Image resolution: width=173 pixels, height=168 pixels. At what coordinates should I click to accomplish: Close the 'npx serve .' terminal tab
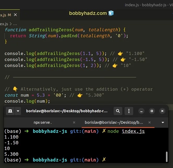74,122
